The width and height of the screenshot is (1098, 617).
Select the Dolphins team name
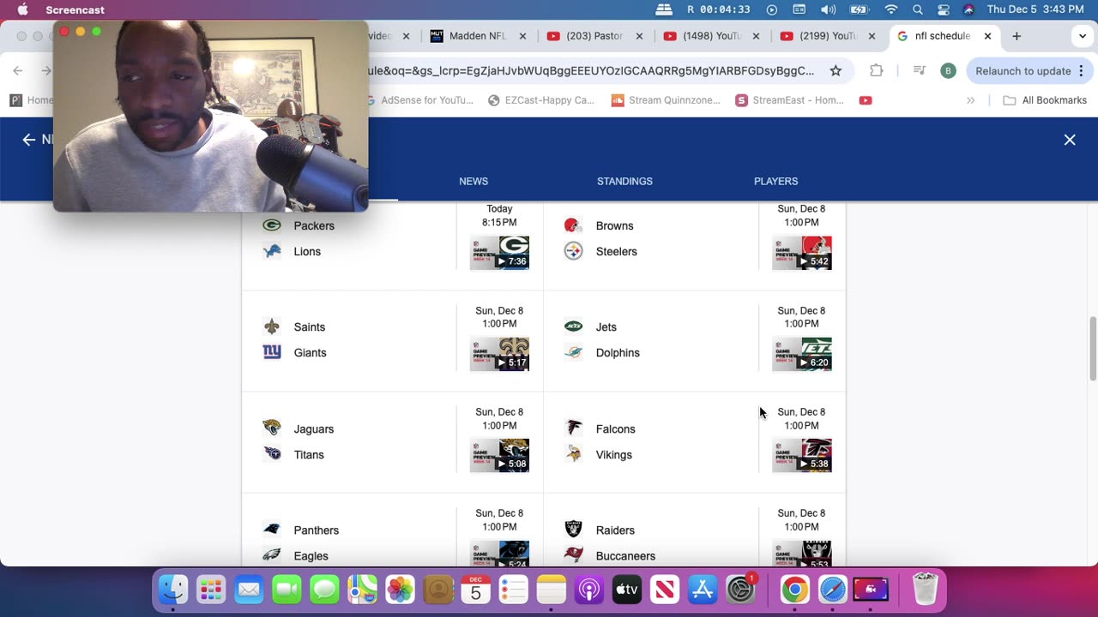point(618,352)
